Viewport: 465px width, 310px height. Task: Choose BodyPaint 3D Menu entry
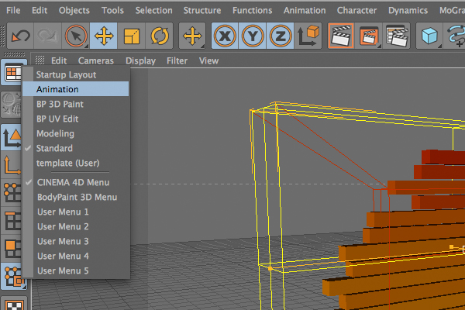(76, 197)
